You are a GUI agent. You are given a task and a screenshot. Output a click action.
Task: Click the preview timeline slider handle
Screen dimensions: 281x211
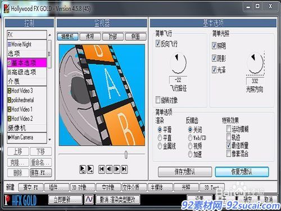tap(126, 155)
